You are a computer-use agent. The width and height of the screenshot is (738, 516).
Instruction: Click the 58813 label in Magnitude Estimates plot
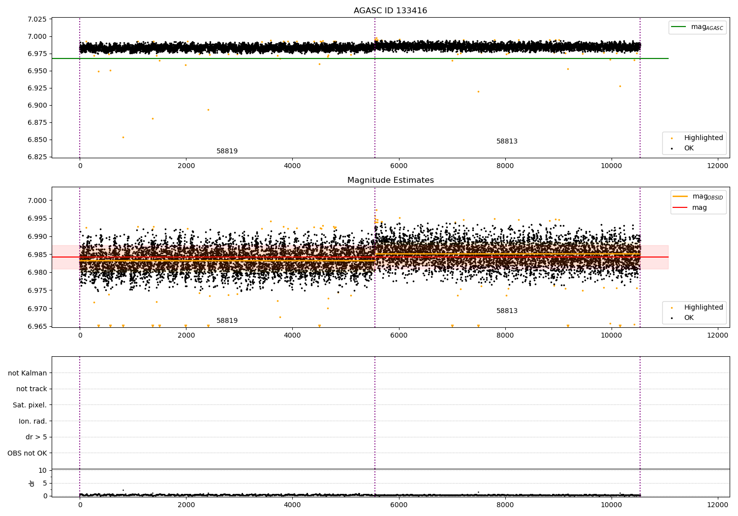click(507, 311)
